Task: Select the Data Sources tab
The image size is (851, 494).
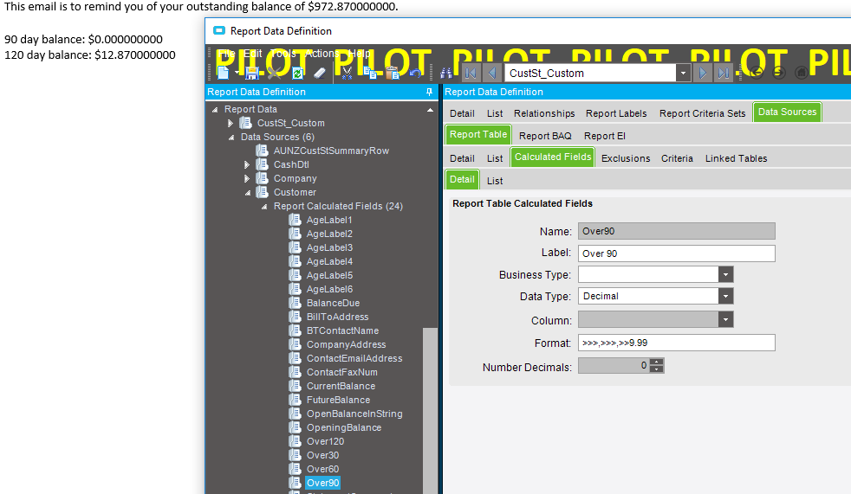Action: tap(787, 112)
